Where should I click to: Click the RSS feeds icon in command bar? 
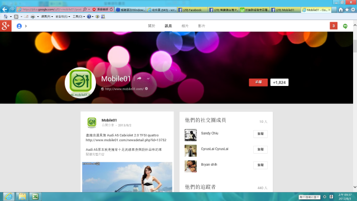click(16, 17)
